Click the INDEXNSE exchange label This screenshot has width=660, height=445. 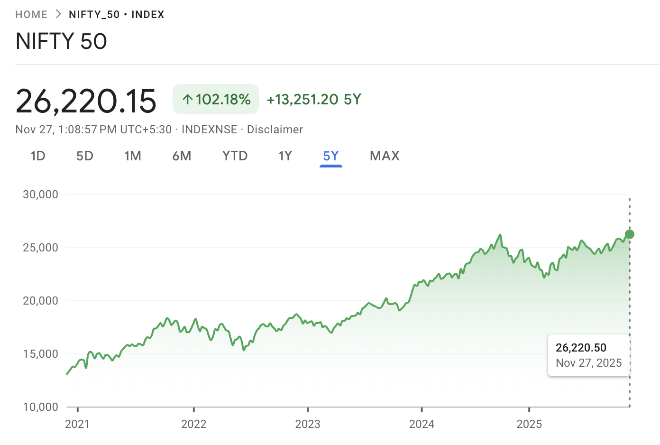point(209,129)
